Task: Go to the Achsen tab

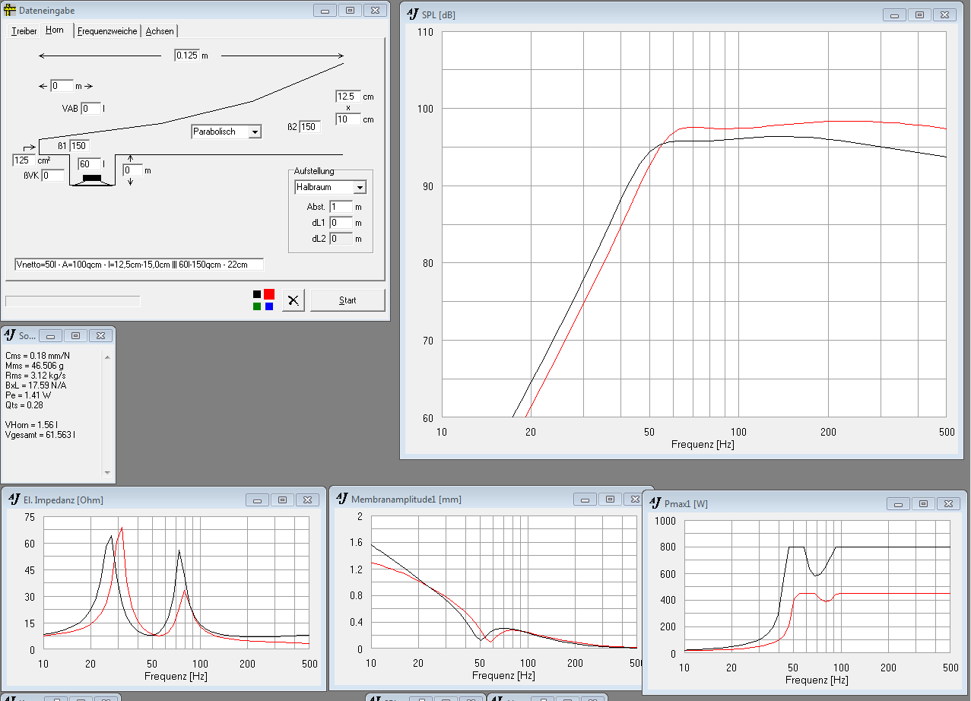Action: pyautogui.click(x=160, y=31)
